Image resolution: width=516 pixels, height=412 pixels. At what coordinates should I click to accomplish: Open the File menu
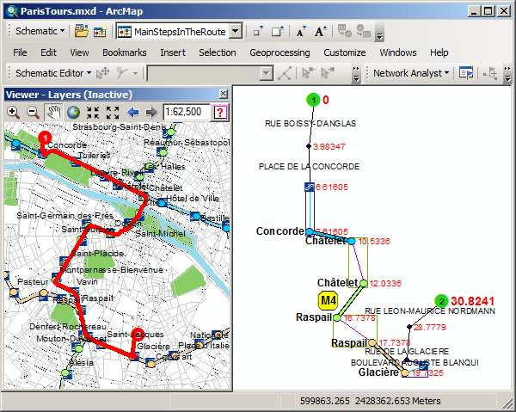click(20, 52)
